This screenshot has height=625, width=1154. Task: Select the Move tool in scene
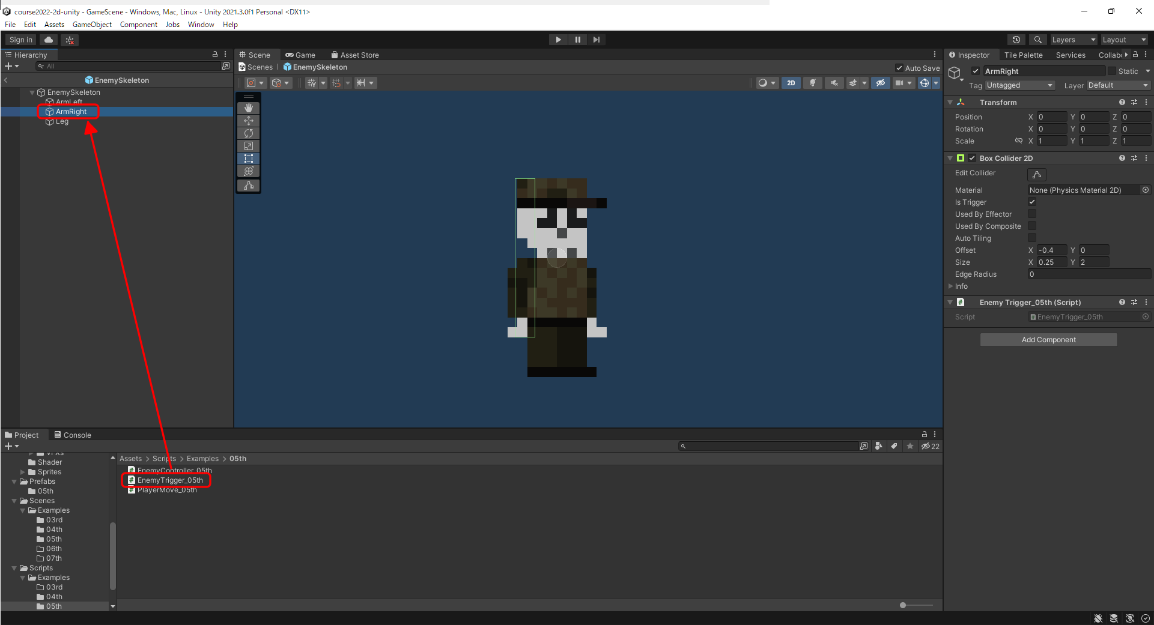click(249, 121)
